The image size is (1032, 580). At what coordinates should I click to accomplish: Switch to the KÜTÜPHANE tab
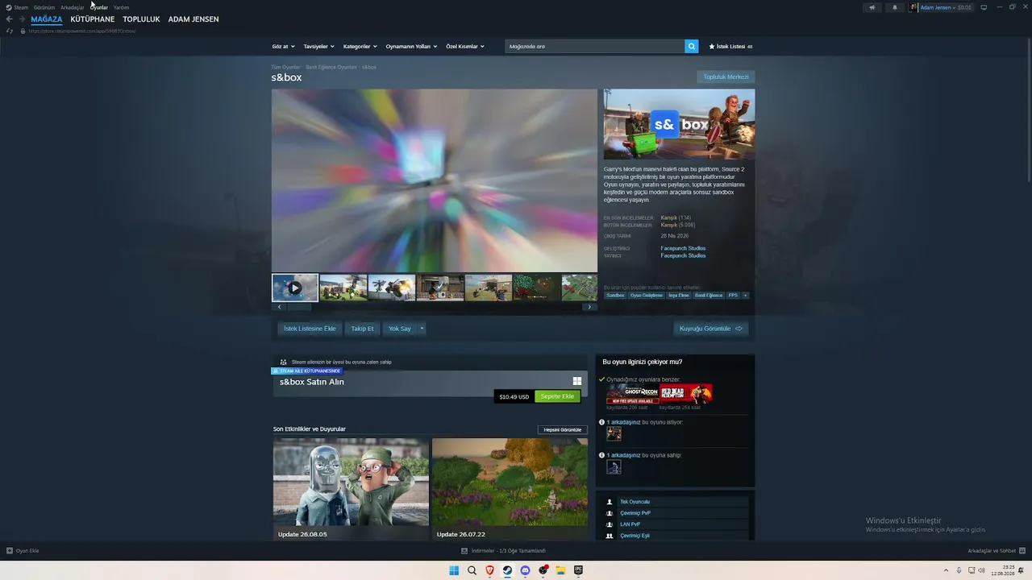tap(93, 19)
